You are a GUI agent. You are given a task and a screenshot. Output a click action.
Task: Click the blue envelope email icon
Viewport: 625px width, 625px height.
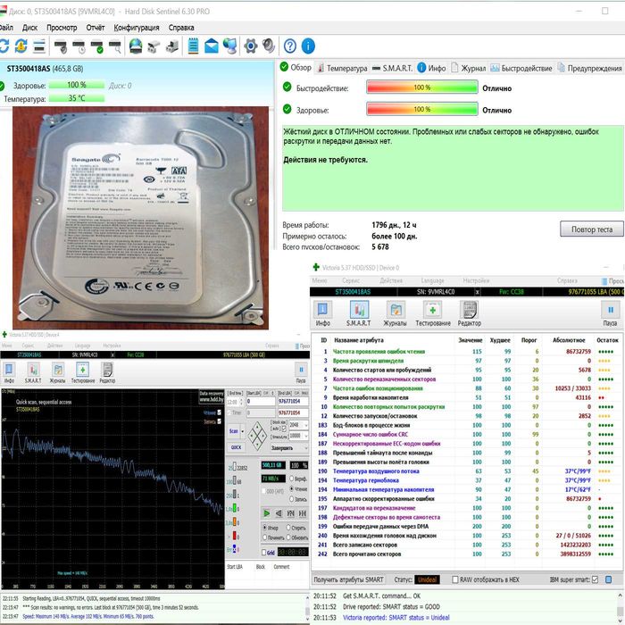click(x=212, y=46)
